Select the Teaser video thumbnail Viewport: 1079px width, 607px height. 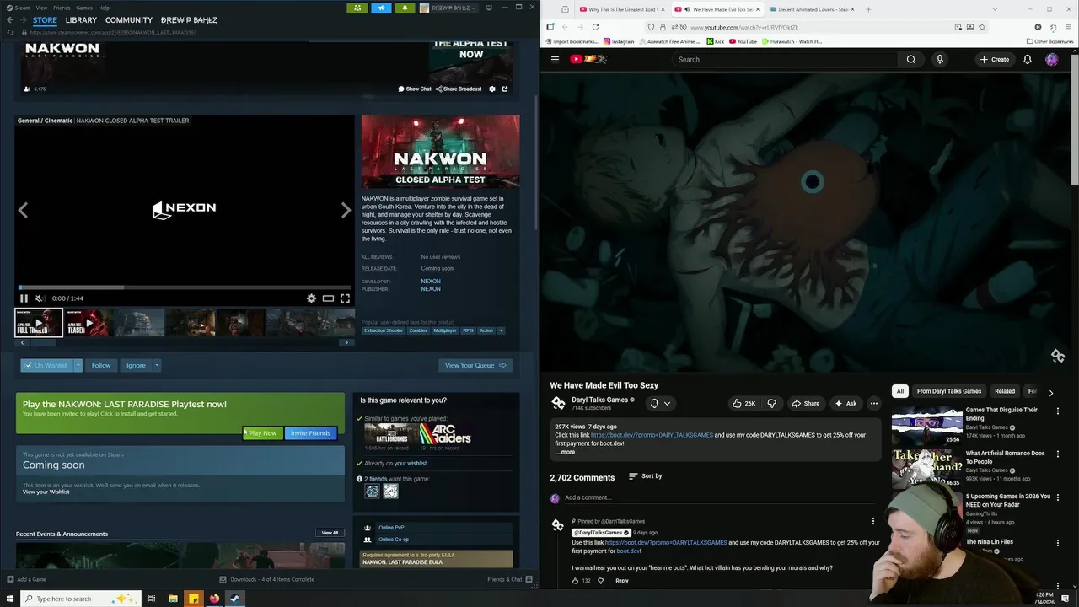89,323
